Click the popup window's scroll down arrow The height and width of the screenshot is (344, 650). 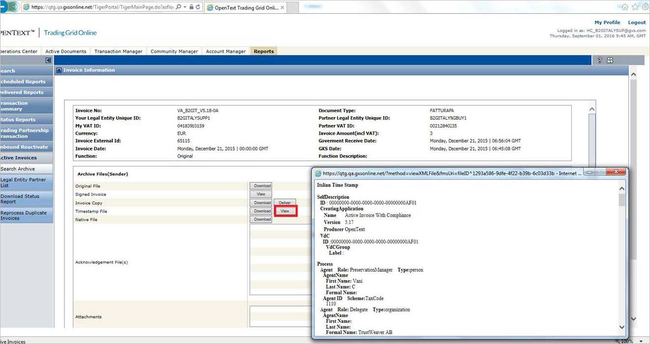click(622, 327)
